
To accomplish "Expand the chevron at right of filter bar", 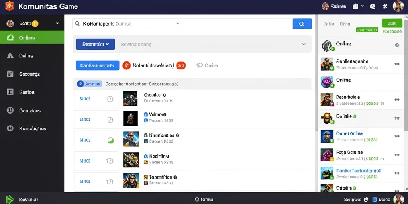I will click(304, 44).
